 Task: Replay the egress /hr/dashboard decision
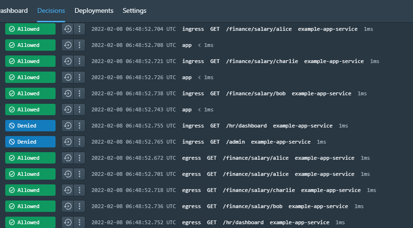(68, 222)
